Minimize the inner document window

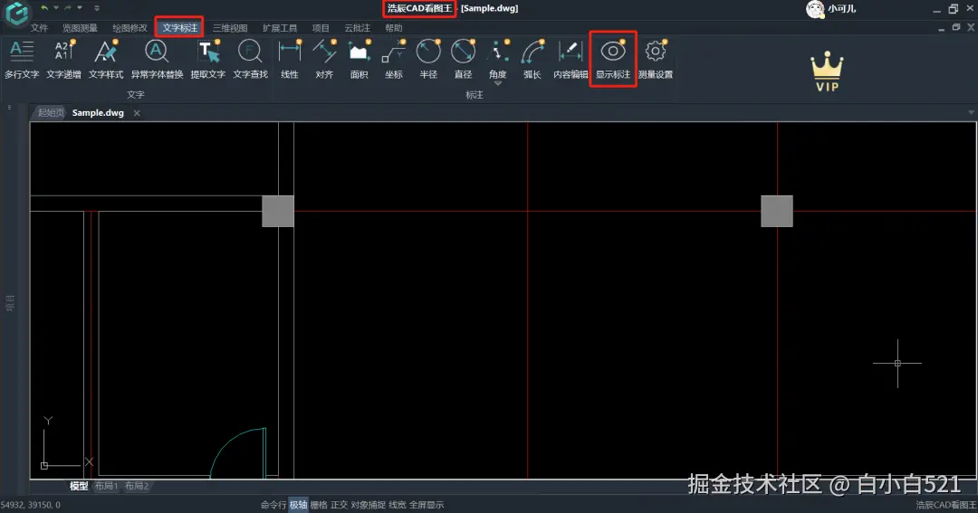[942, 29]
